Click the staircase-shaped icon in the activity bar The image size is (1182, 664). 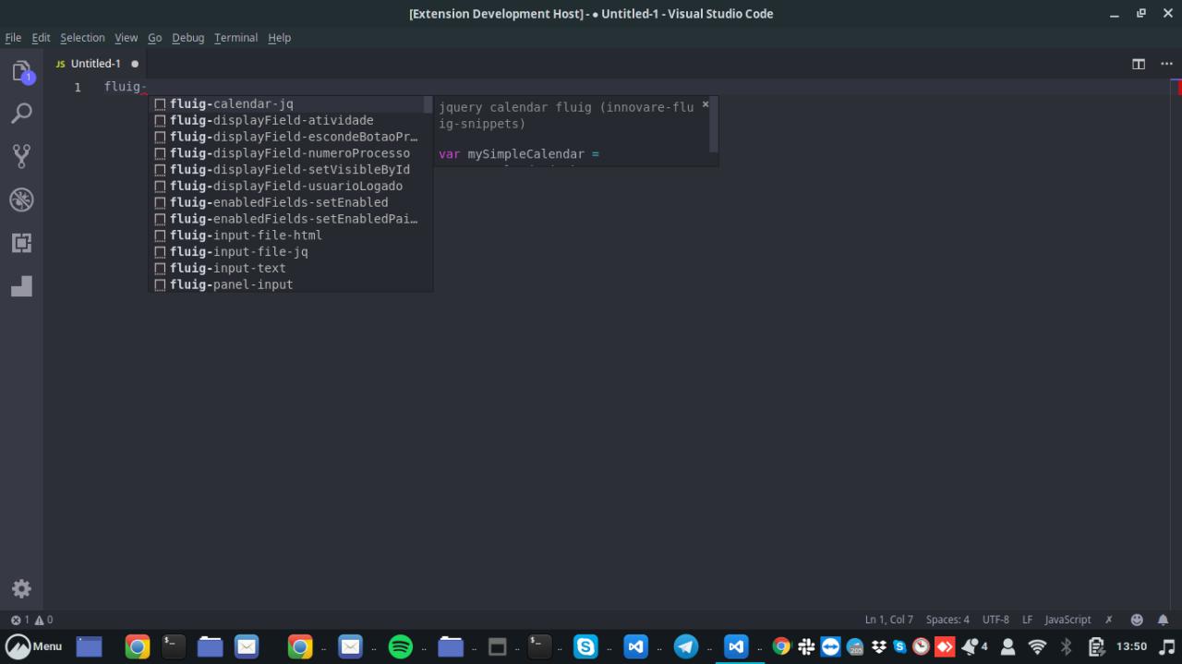click(21, 286)
